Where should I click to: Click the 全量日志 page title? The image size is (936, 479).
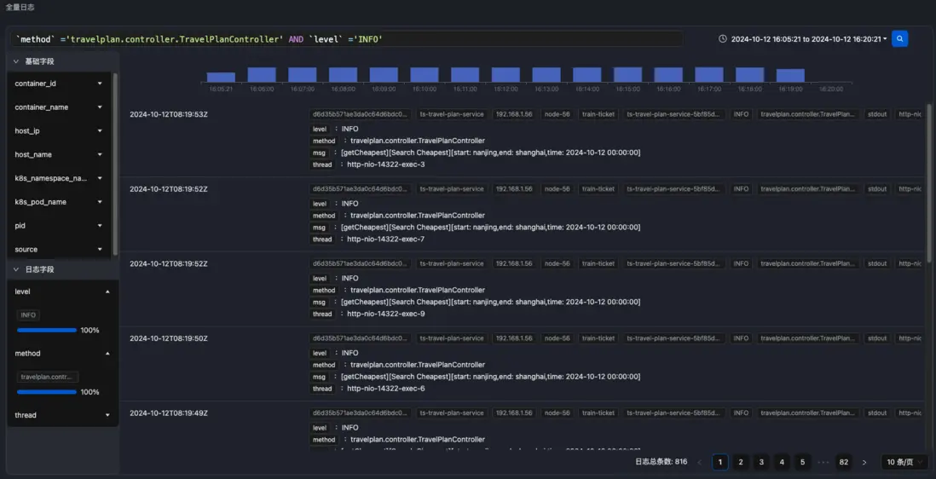pyautogui.click(x=20, y=7)
